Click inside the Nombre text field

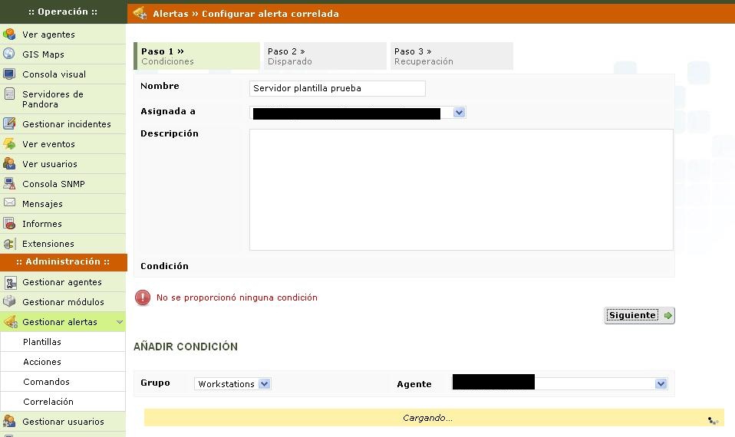pyautogui.click(x=338, y=88)
